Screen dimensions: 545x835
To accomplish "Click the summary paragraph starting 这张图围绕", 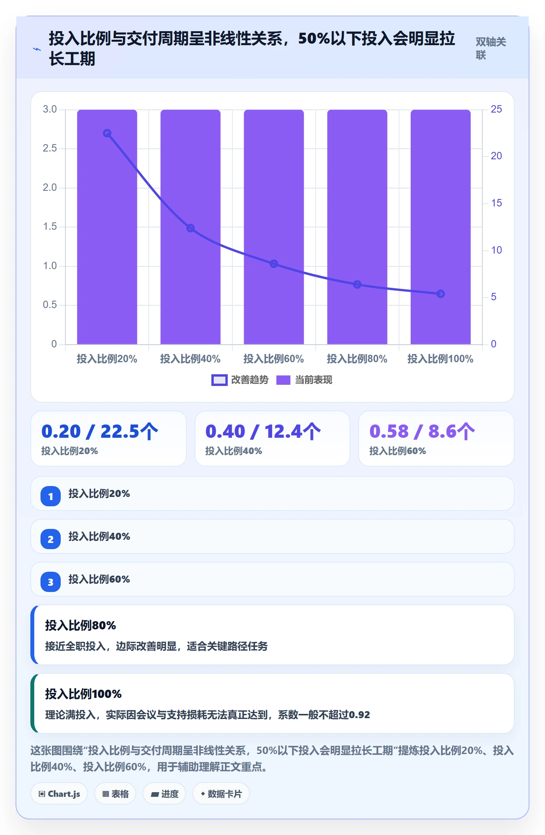I will (x=272, y=758).
